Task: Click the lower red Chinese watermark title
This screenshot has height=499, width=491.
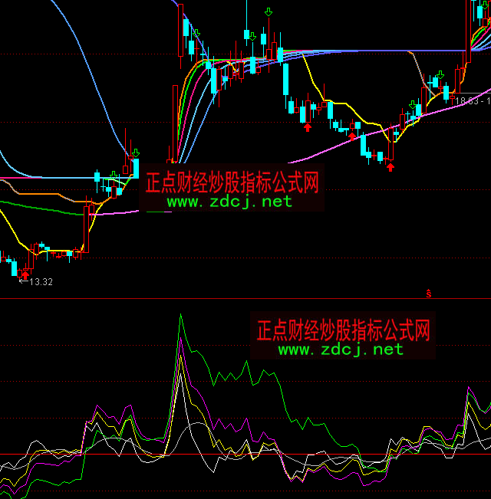Action: click(343, 330)
